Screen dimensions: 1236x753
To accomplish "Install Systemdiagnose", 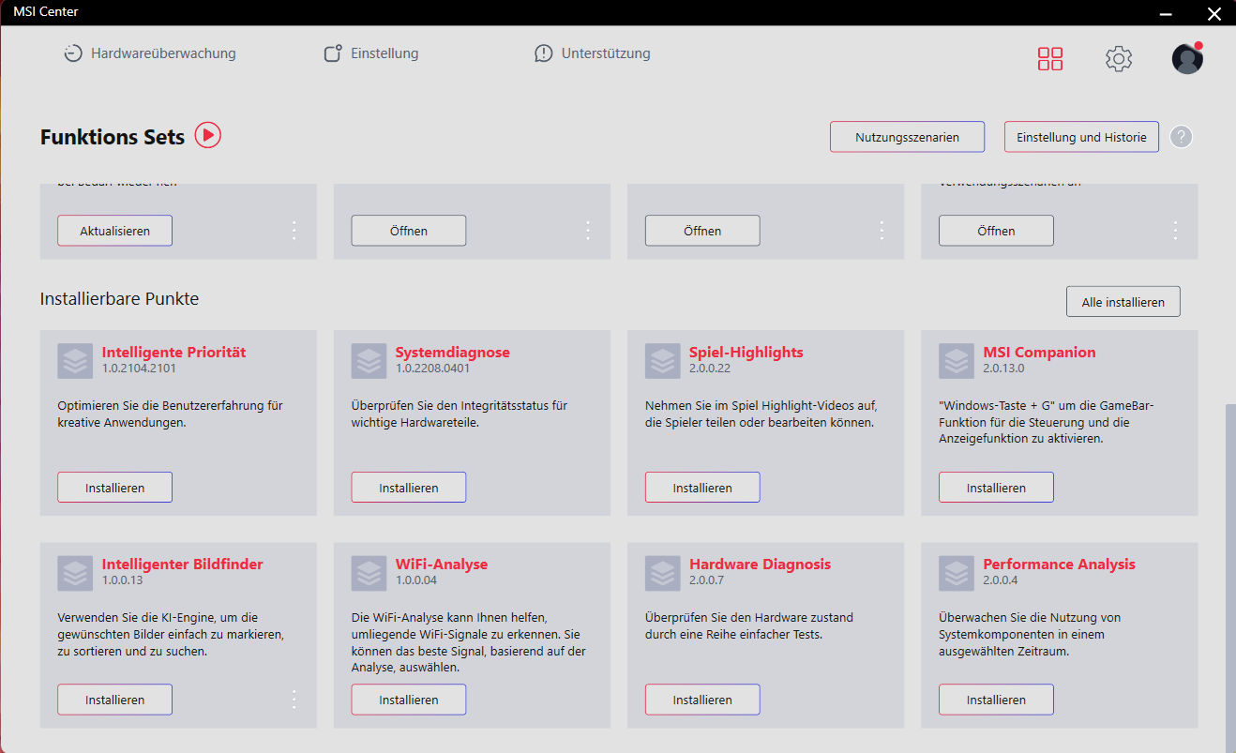I will pos(408,488).
